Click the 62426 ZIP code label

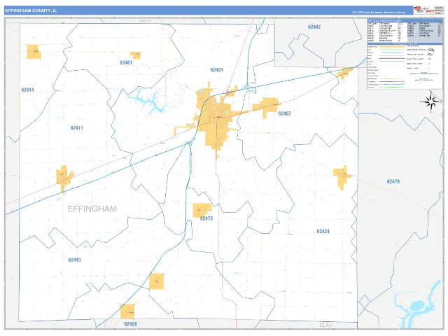(x=131, y=324)
